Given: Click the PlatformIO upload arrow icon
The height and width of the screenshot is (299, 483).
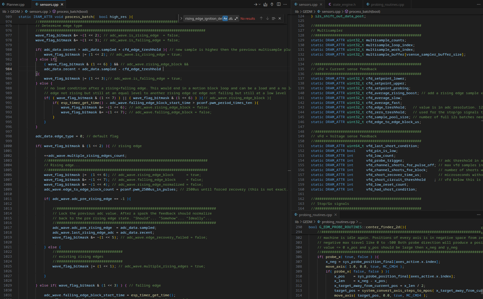Looking at the screenshot, I should click(255, 4).
